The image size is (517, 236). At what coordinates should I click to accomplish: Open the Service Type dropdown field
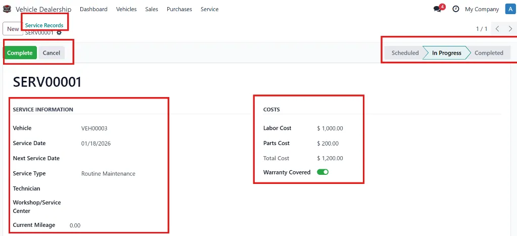[x=122, y=174]
